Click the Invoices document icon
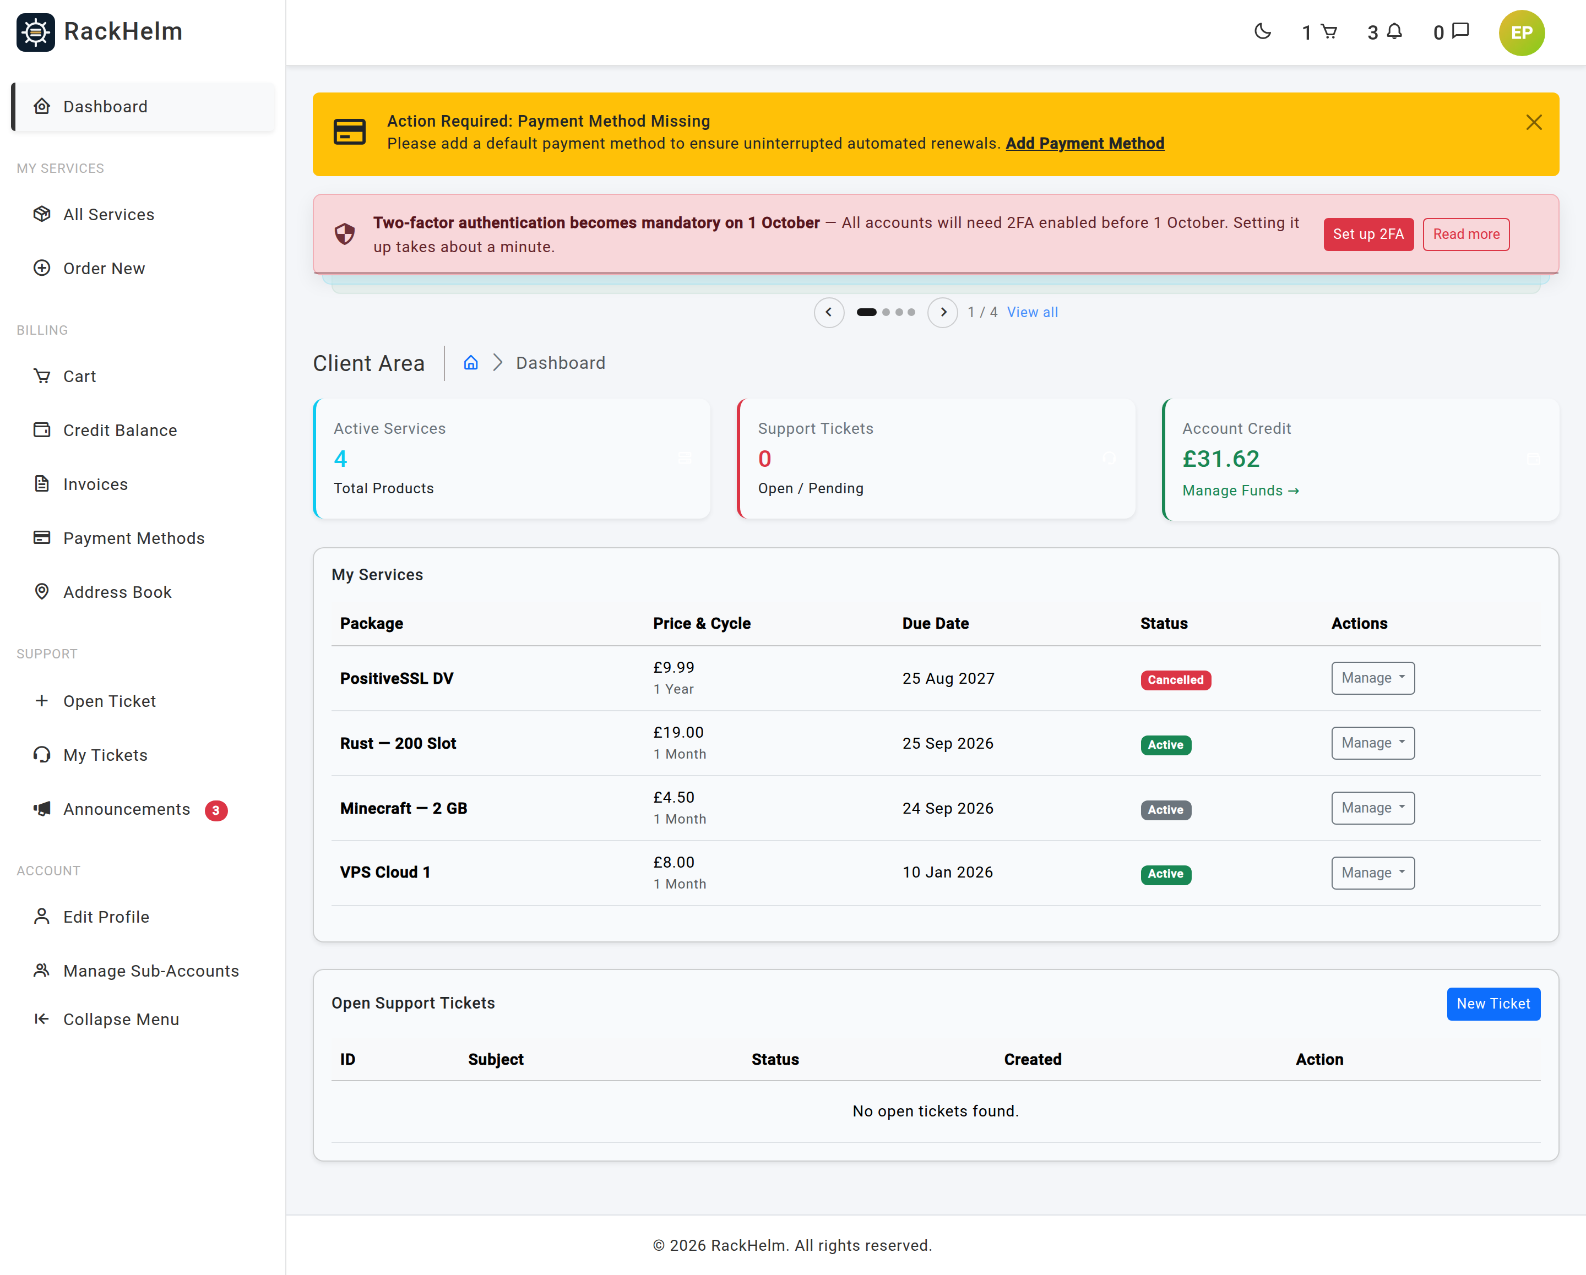 pyautogui.click(x=42, y=484)
